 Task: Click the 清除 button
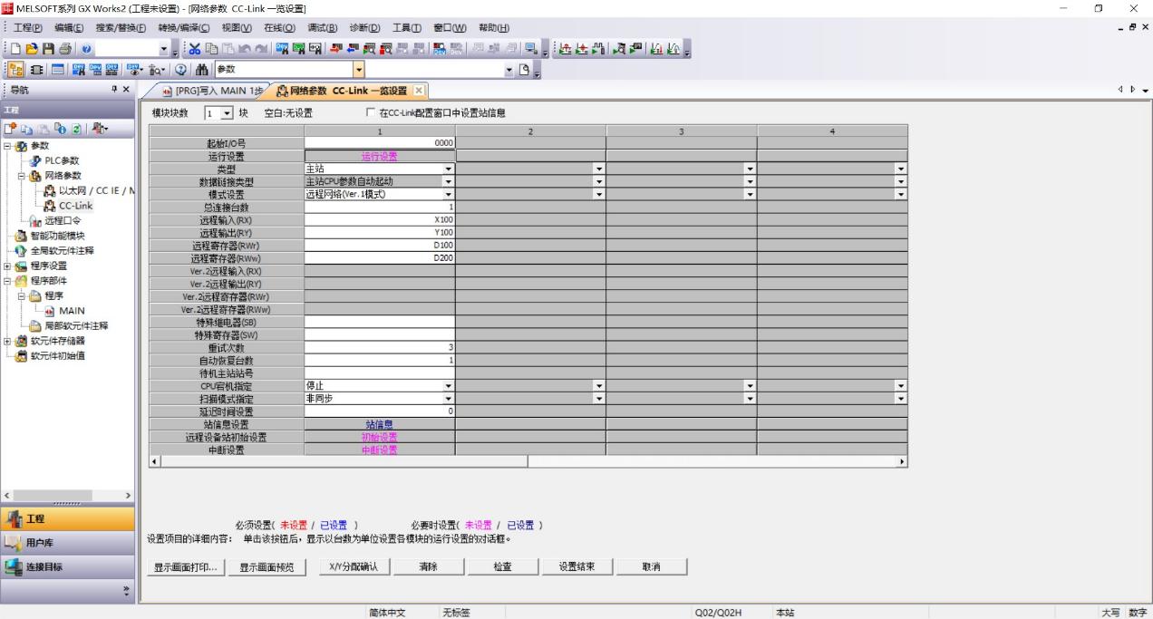point(429,566)
